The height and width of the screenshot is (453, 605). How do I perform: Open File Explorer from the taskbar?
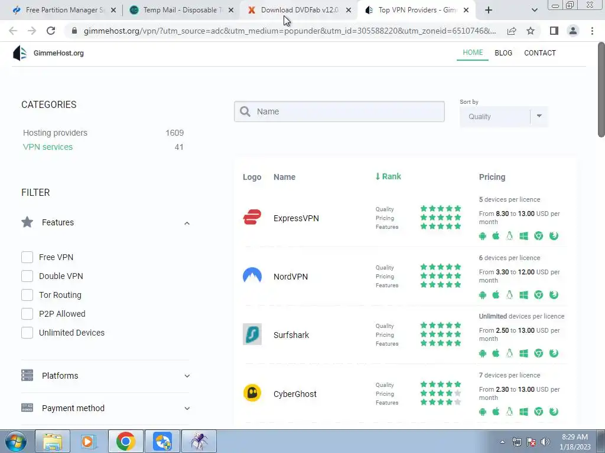53,441
